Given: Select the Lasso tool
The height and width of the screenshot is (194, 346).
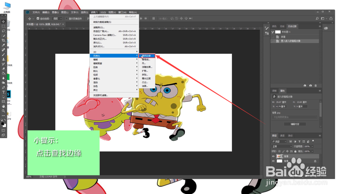Looking at the screenshot, I should [3, 31].
